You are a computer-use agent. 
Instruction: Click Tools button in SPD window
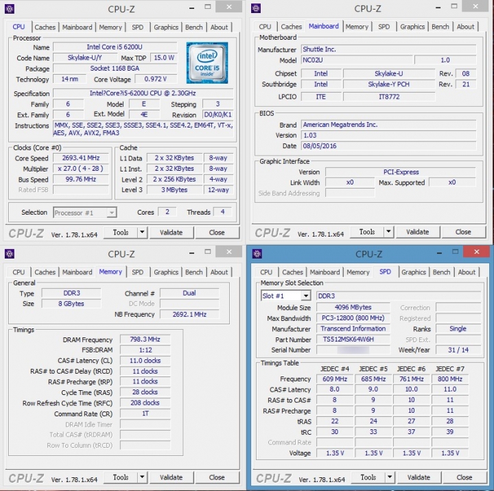(368, 477)
